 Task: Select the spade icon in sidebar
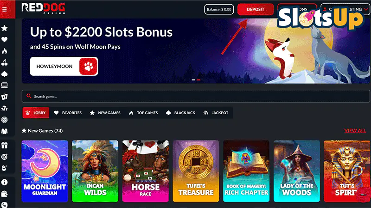(5, 74)
